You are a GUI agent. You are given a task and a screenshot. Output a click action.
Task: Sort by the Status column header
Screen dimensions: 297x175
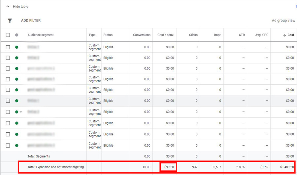click(108, 35)
